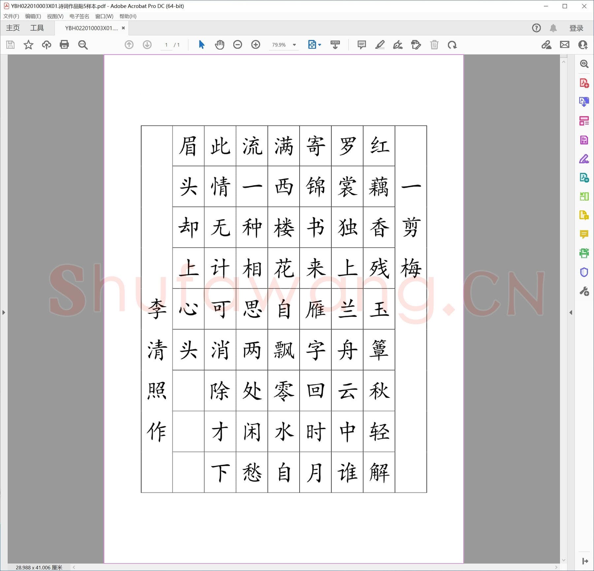Expand the left navigation pane arrow
The image size is (594, 571).
tap(4, 312)
